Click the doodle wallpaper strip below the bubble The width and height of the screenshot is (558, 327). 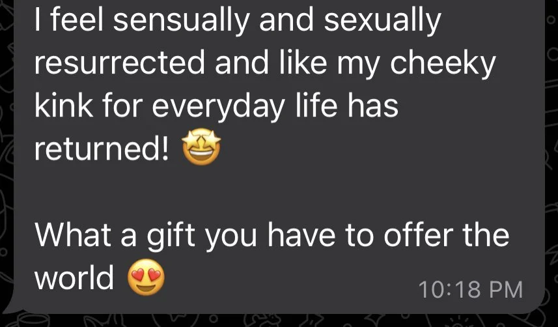pyautogui.click(x=279, y=320)
